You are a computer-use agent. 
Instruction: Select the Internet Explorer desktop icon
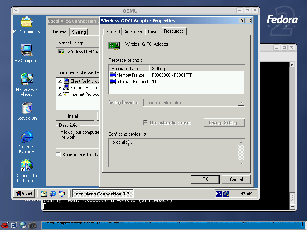tap(26, 142)
